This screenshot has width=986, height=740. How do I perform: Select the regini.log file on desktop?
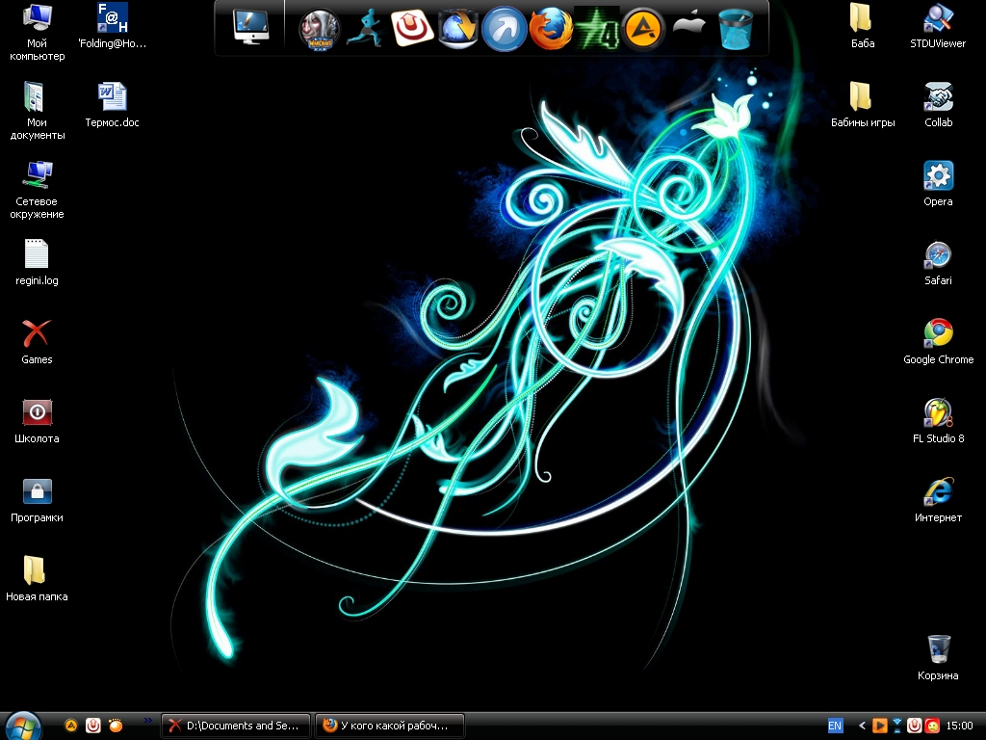pyautogui.click(x=37, y=255)
